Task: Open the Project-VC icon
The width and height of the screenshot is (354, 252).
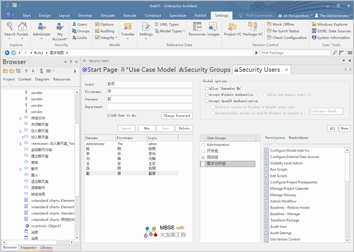Action: (x=233, y=29)
